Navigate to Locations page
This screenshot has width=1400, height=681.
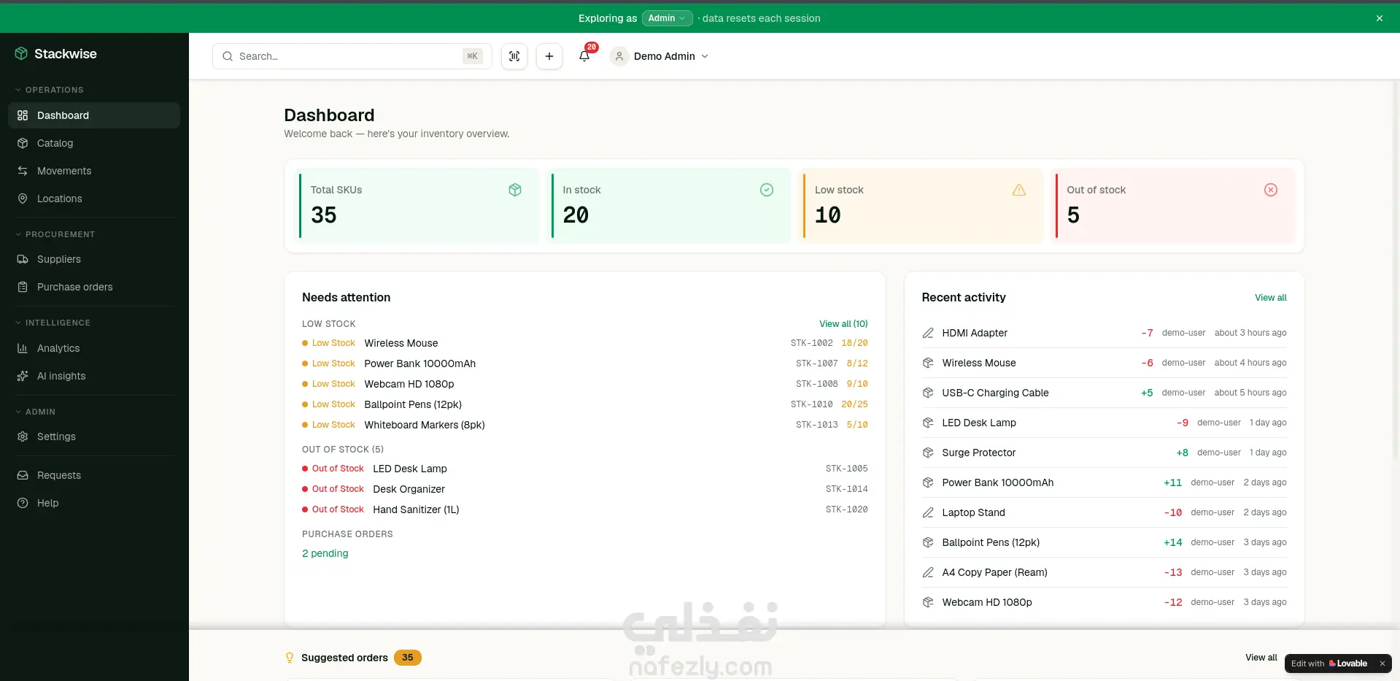94,199
